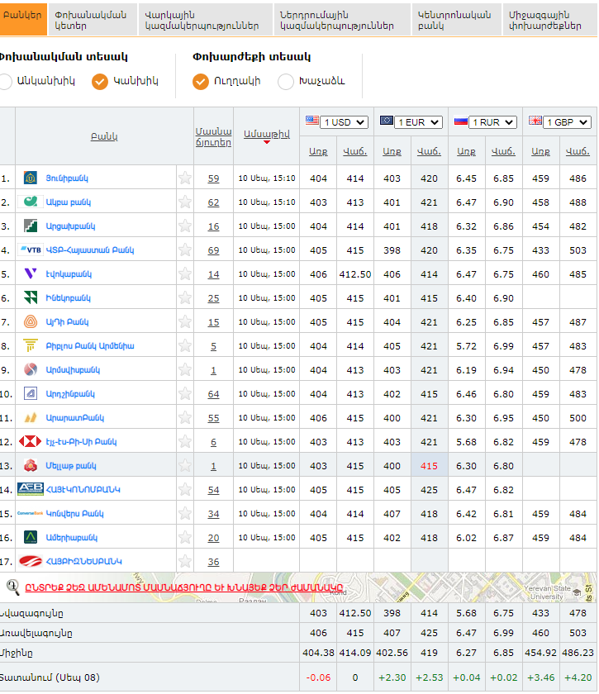The height and width of the screenshot is (694, 599).
Task: Click the Արմսվիսբանկ logo icon
Action: 30,369
